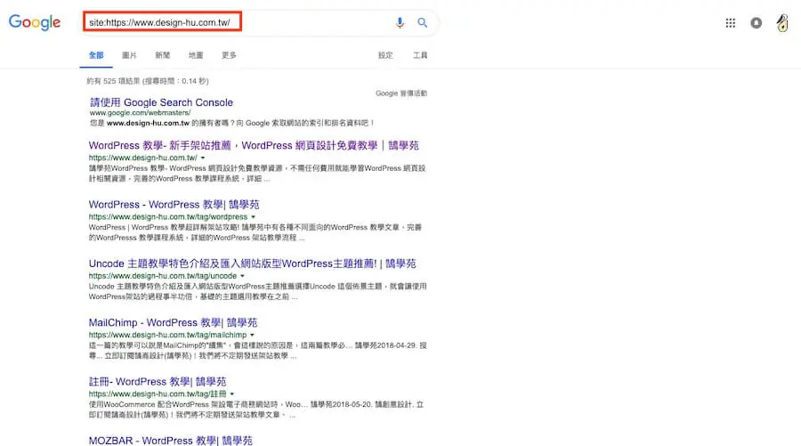
Task: Open MailChimp - WordPress 教學 result
Action: point(173,322)
